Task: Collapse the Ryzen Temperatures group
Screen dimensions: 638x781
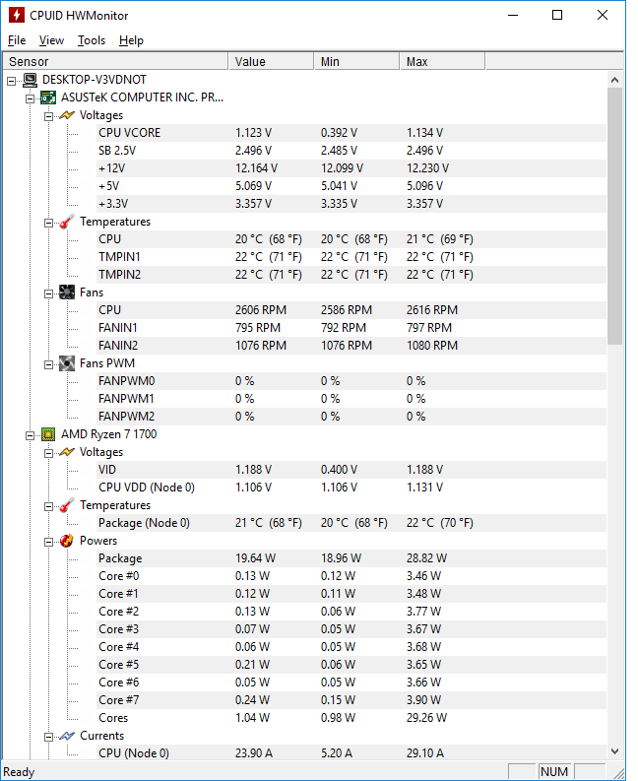Action: point(48,506)
